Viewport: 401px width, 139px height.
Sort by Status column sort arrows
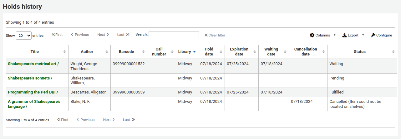tap(393, 52)
